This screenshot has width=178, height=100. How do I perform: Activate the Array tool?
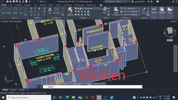(x=39, y=15)
